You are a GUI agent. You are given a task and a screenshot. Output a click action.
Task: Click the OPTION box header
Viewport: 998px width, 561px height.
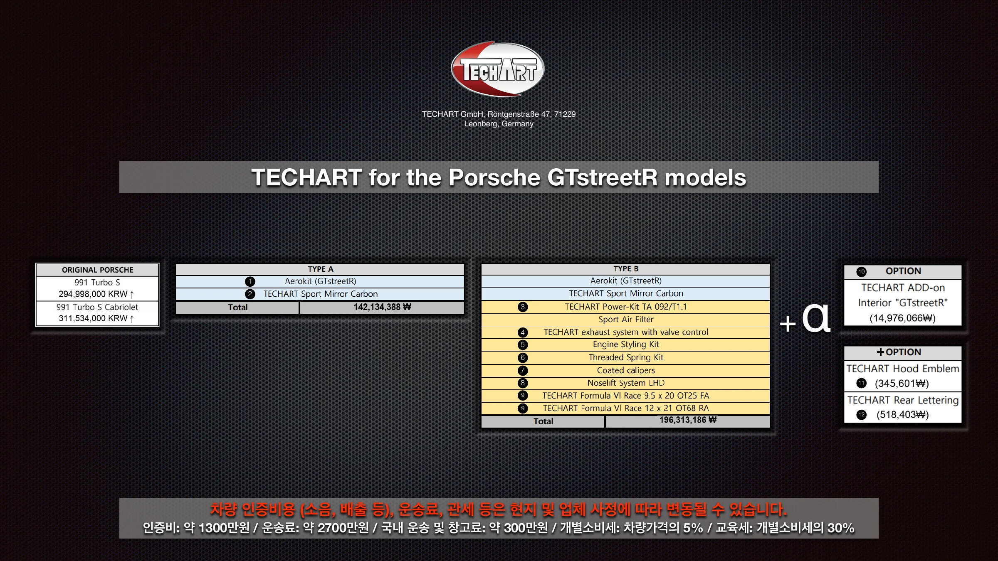(x=903, y=272)
